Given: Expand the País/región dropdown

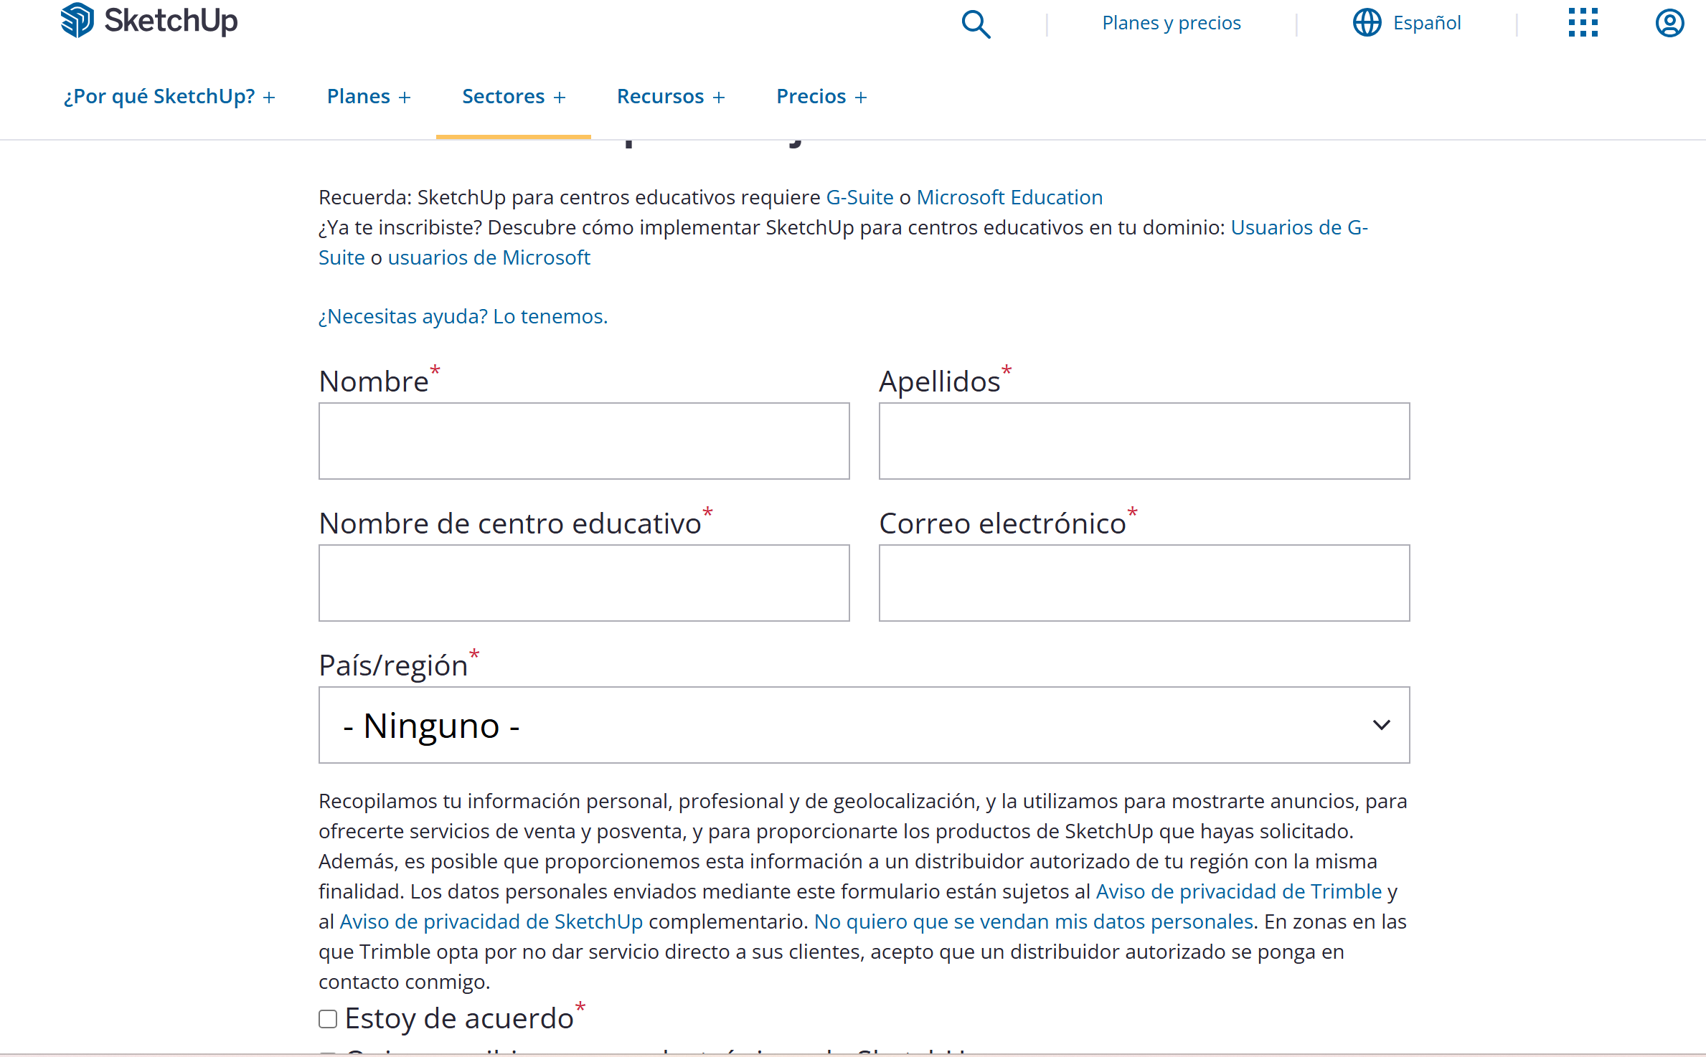Looking at the screenshot, I should point(864,725).
